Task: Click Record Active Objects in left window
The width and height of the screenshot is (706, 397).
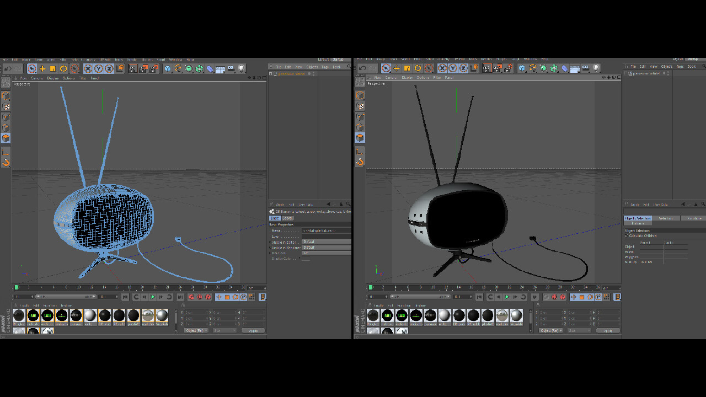Action: (x=191, y=297)
